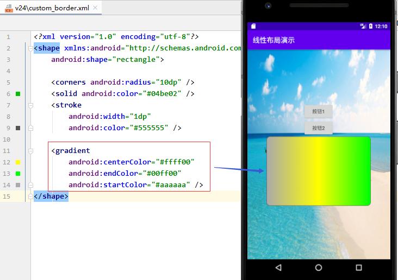Click line number 10 in the gutter
The width and height of the screenshot is (398, 280).
[x=7, y=139]
